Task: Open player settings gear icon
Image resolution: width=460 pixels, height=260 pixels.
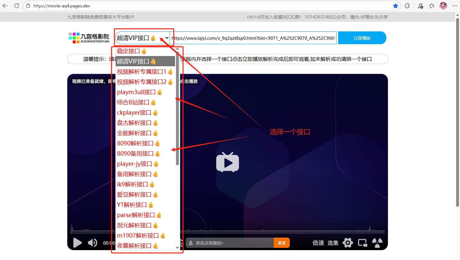Action: [x=347, y=243]
